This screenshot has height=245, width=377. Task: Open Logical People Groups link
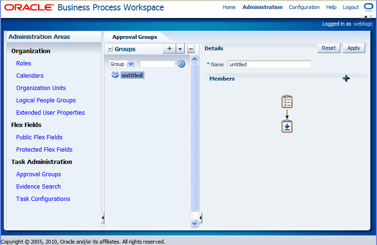pos(46,100)
